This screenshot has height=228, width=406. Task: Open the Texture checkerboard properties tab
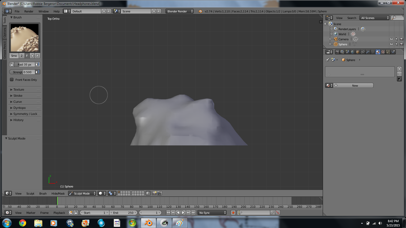[x=383, y=52]
